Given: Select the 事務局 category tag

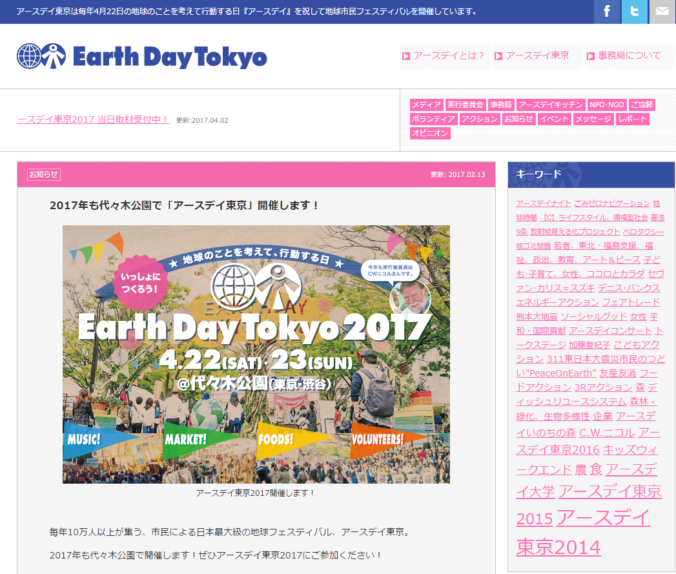Looking at the screenshot, I should tap(501, 105).
